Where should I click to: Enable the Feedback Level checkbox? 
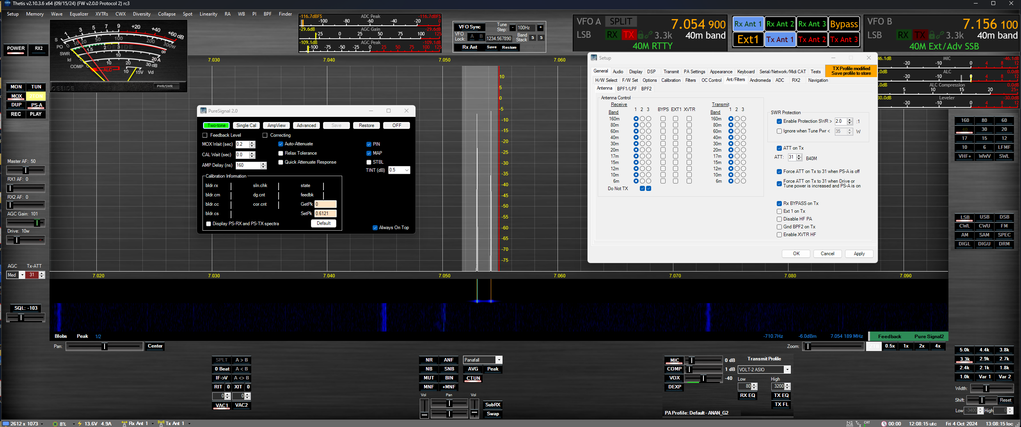tap(205, 135)
